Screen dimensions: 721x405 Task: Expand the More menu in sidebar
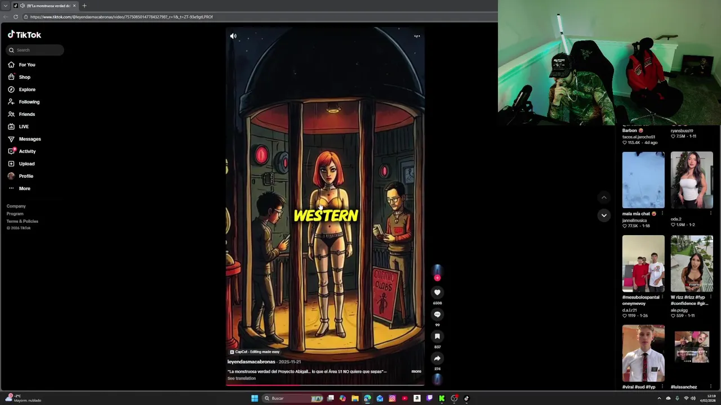(x=24, y=188)
